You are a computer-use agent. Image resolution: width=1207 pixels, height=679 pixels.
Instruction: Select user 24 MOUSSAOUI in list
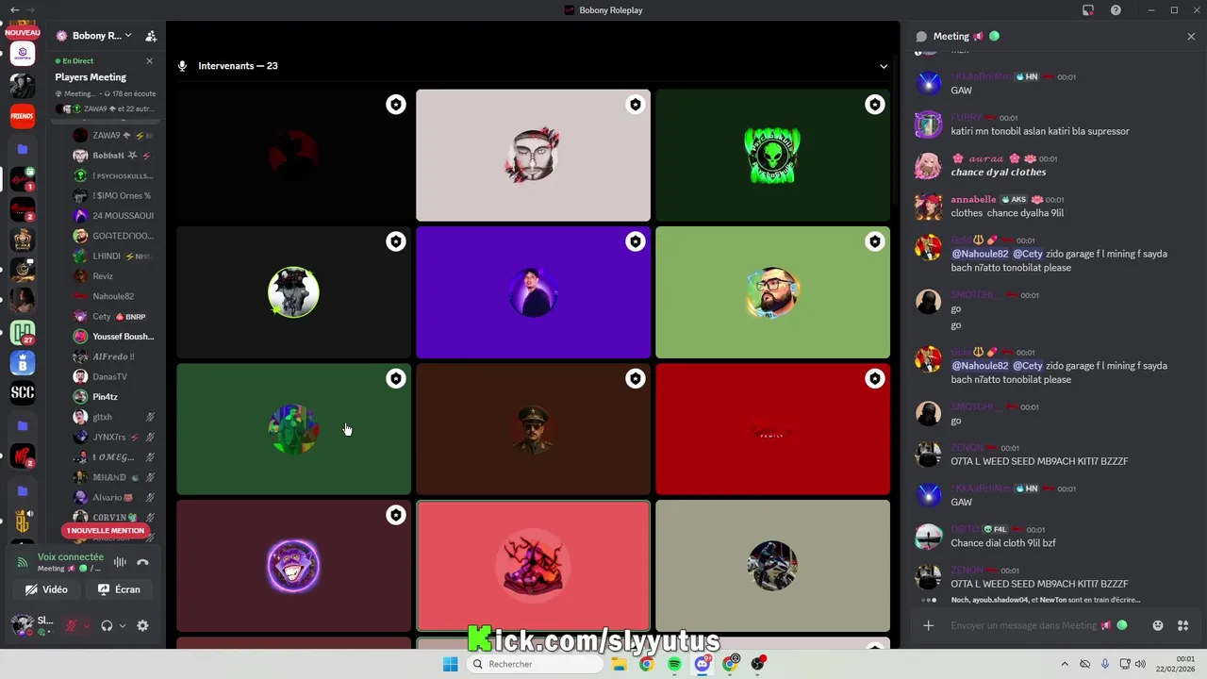point(113,216)
